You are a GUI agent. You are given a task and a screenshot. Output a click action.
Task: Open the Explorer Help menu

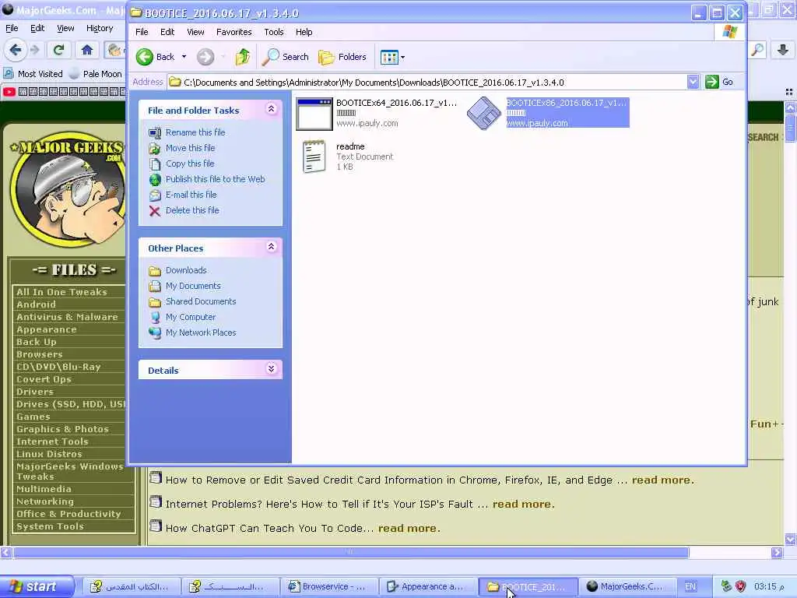pos(304,32)
